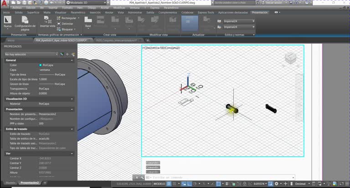Expand the Estilos y normas panel
The height and width of the screenshot is (188, 350).
253,35
